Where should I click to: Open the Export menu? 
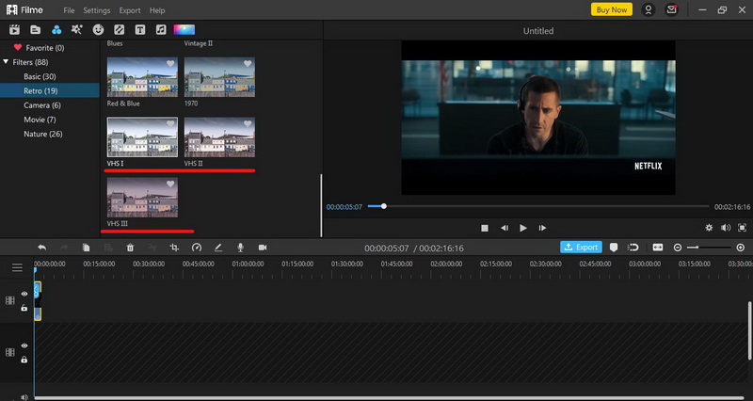pyautogui.click(x=130, y=10)
